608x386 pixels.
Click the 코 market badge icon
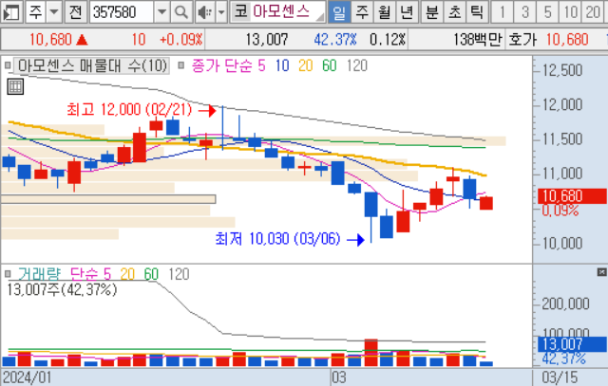coord(240,11)
